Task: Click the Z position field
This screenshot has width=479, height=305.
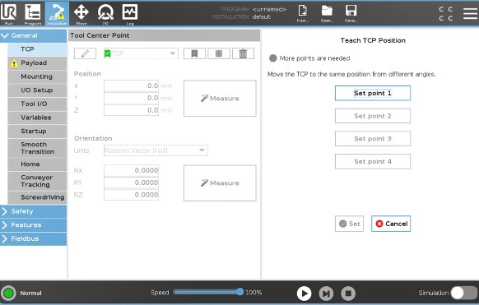Action: [131, 110]
